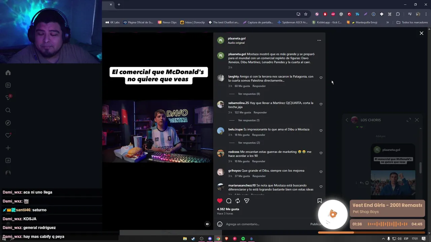Click Create plus icon in sidebar
Viewport: 431px width, 242px height.
(8, 148)
